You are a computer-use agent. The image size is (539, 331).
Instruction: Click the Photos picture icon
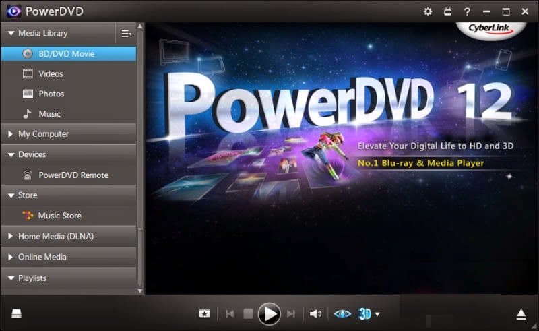pyautogui.click(x=28, y=94)
